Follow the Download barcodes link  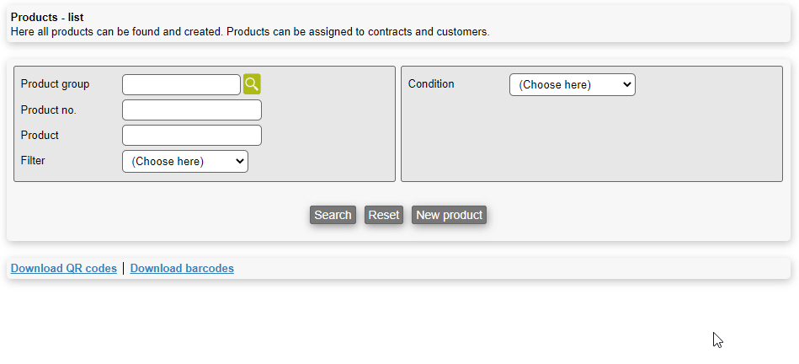pyautogui.click(x=182, y=269)
